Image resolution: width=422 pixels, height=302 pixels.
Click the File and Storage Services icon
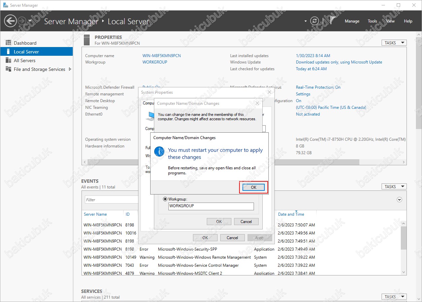coord(8,69)
